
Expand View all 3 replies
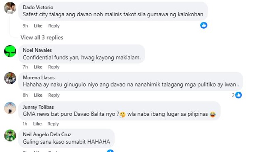42,37
